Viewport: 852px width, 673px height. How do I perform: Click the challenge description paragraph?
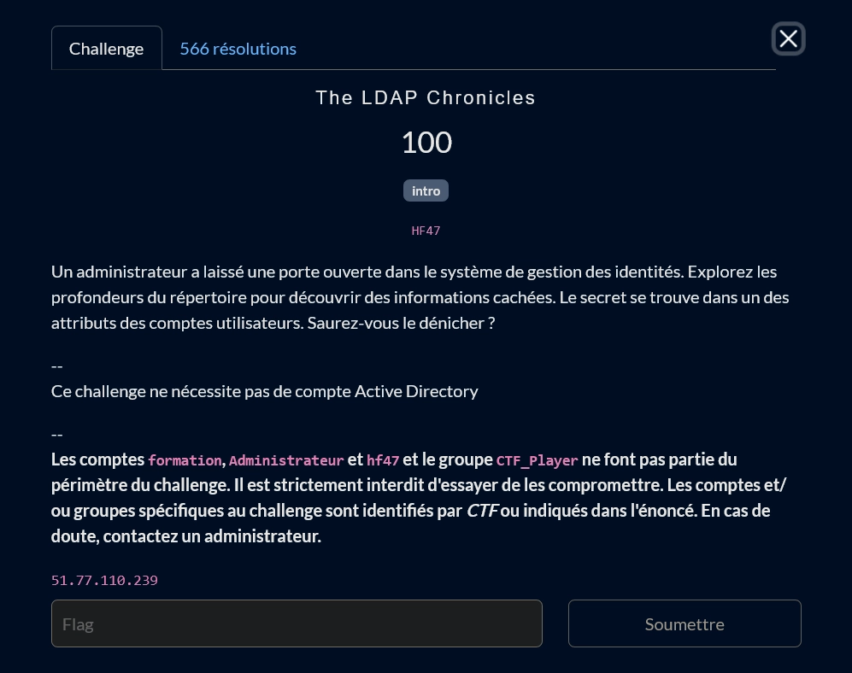click(x=419, y=297)
